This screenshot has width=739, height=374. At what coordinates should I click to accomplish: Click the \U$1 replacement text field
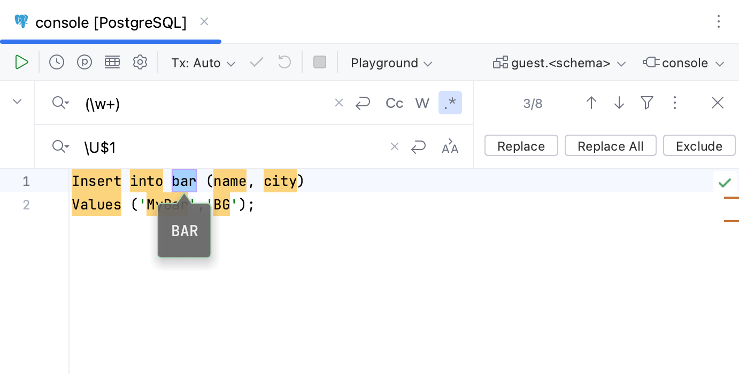(214, 147)
